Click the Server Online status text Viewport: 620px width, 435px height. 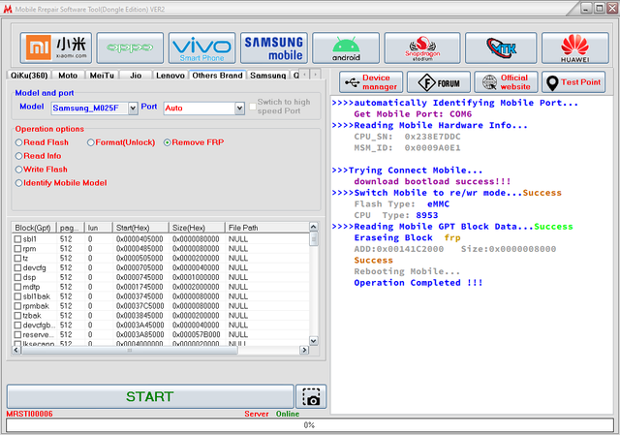coord(271,414)
